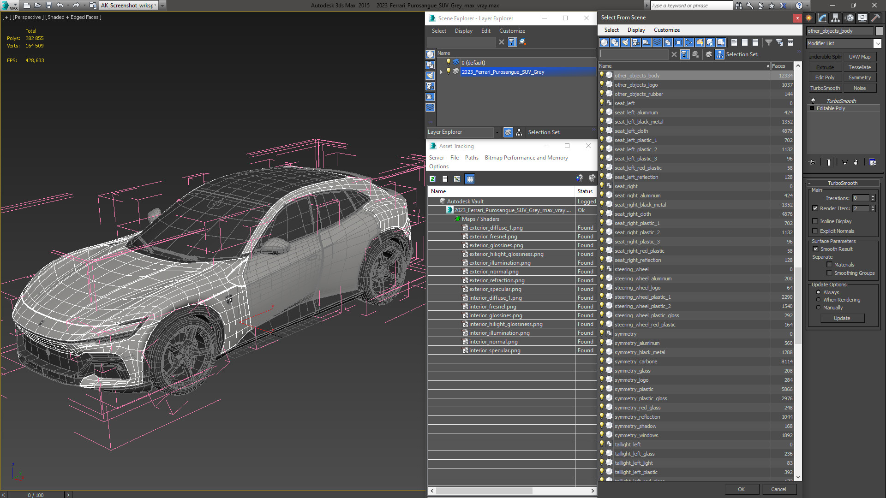Enable Isoline Display checkbox
Screen dimensions: 886x498
coord(815,221)
